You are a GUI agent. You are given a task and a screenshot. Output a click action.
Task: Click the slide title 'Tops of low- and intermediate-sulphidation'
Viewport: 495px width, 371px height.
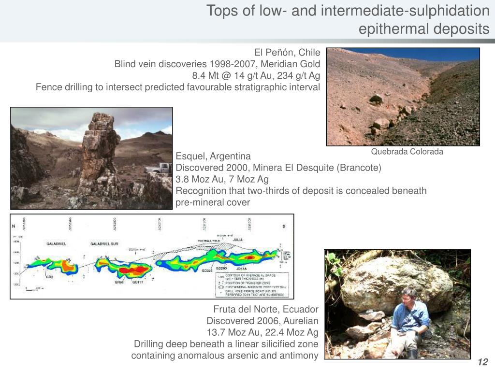348,11
